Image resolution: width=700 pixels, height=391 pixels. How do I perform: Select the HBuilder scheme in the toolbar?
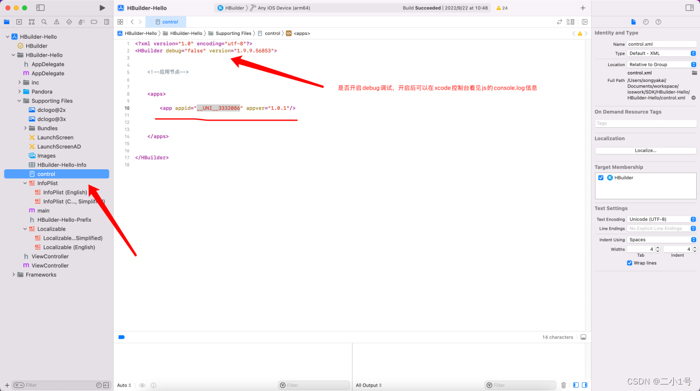[x=231, y=8]
